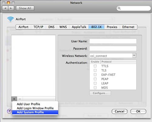The width and height of the screenshot is (152, 122).
Task: Click the search magnifier icon
Action: coord(119,8)
